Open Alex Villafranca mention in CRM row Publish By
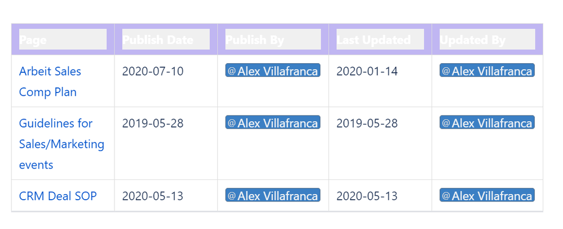This screenshot has width=563, height=229. (x=273, y=195)
